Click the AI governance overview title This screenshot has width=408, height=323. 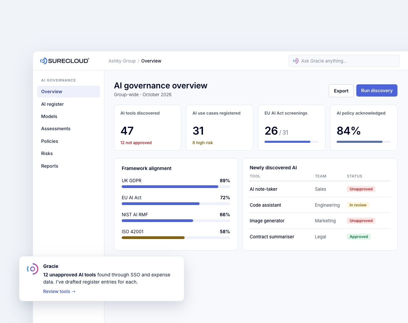coord(160,86)
